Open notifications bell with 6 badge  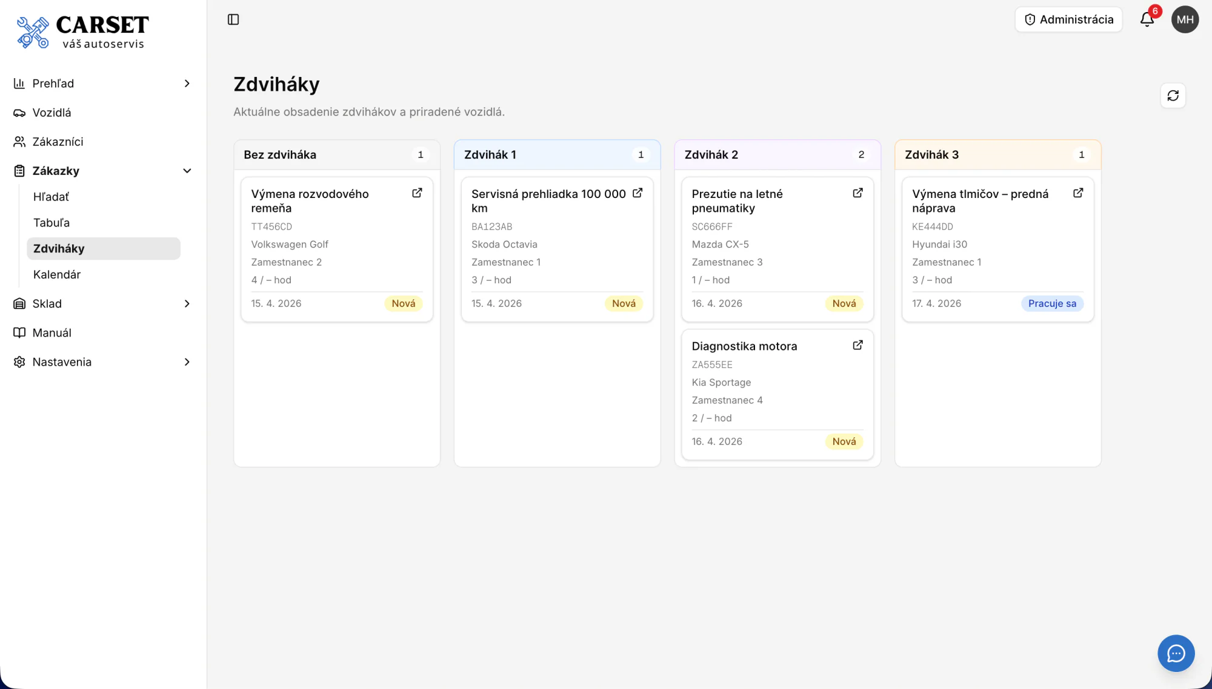tap(1147, 19)
